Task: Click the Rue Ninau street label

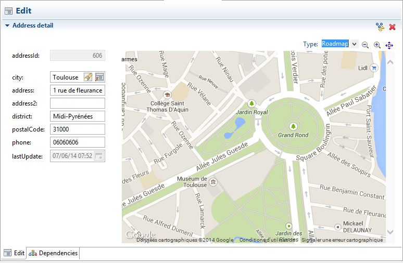Action: point(224,69)
